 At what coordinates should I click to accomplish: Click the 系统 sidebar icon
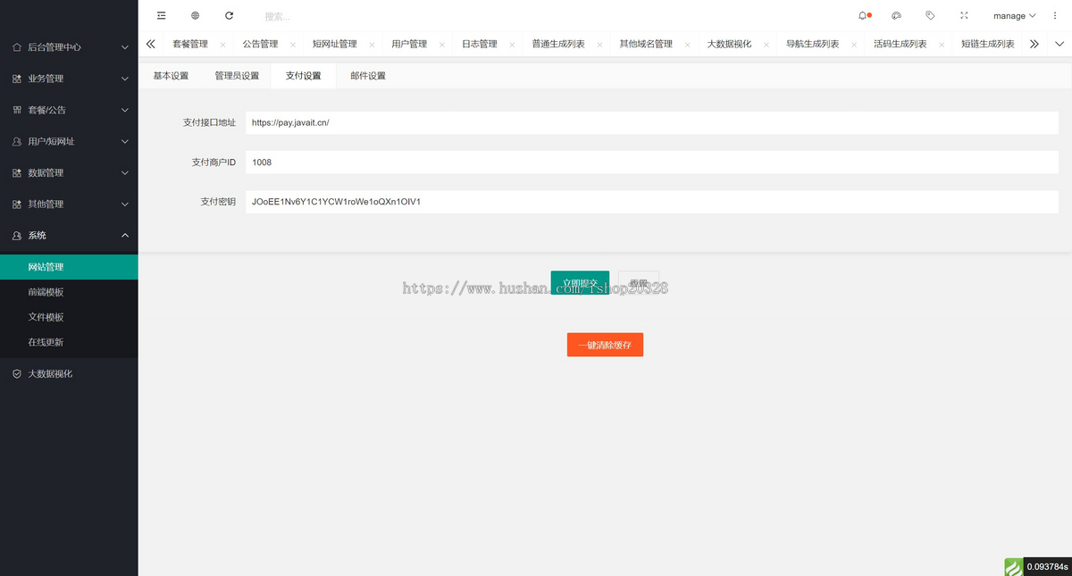coord(17,235)
